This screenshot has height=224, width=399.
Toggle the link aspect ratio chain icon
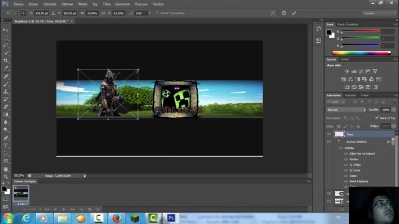[x=103, y=13]
